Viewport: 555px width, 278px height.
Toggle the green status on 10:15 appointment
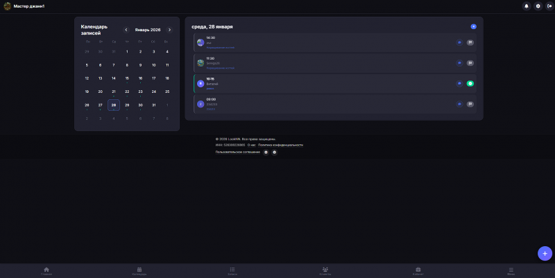(x=470, y=83)
